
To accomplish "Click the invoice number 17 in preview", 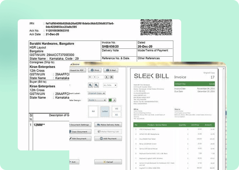I will [x=213, y=77].
